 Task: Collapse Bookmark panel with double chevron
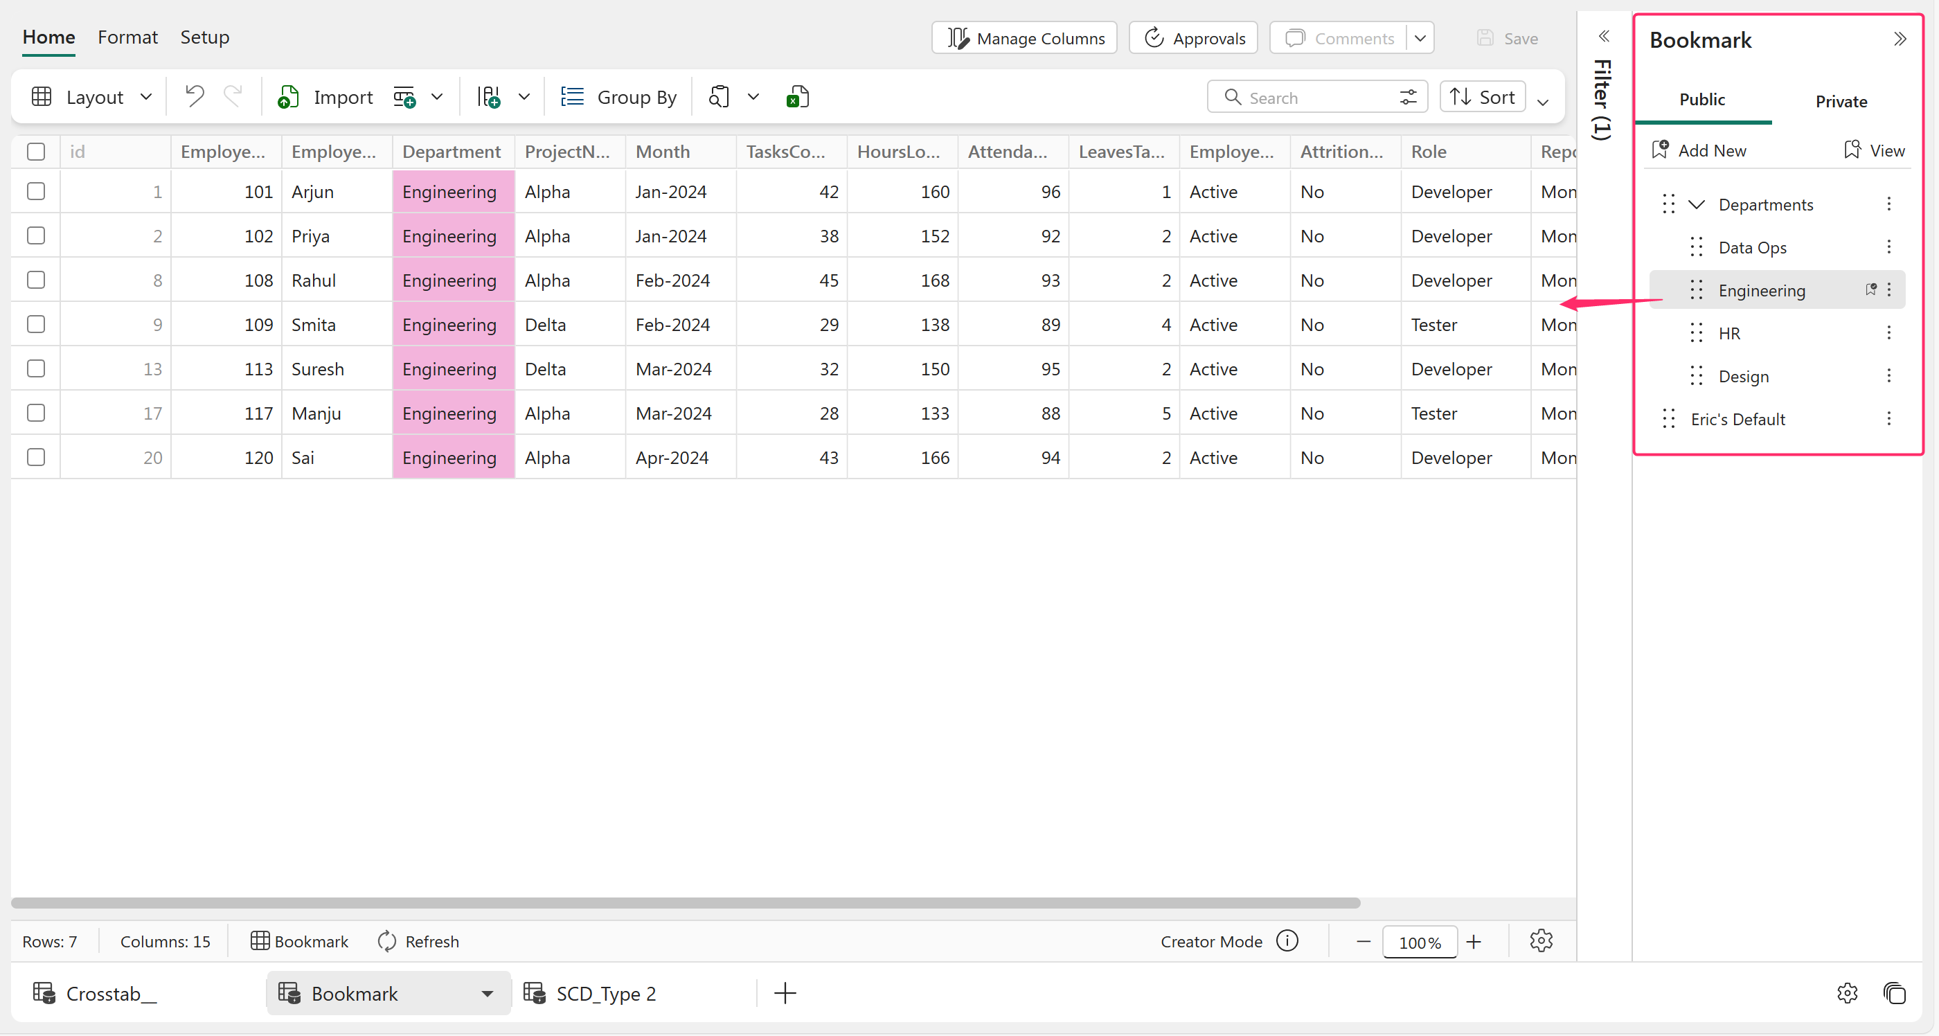[x=1900, y=39]
